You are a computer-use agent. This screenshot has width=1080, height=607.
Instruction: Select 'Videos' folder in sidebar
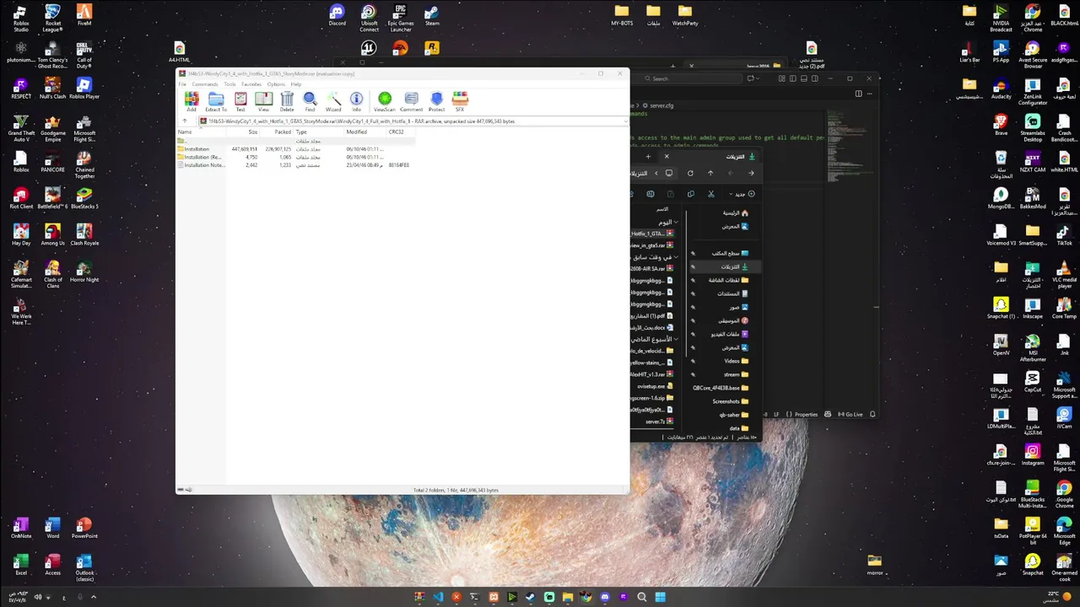point(724,361)
